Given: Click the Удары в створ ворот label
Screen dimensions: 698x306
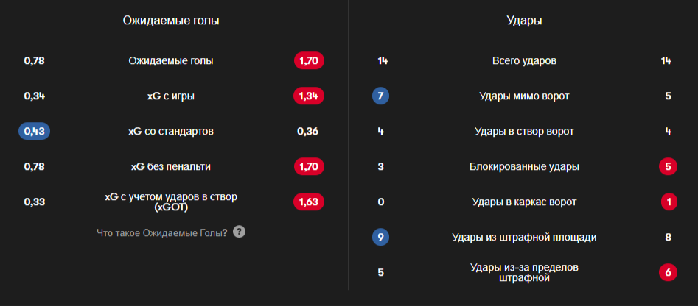Looking at the screenshot, I should click(x=524, y=132).
